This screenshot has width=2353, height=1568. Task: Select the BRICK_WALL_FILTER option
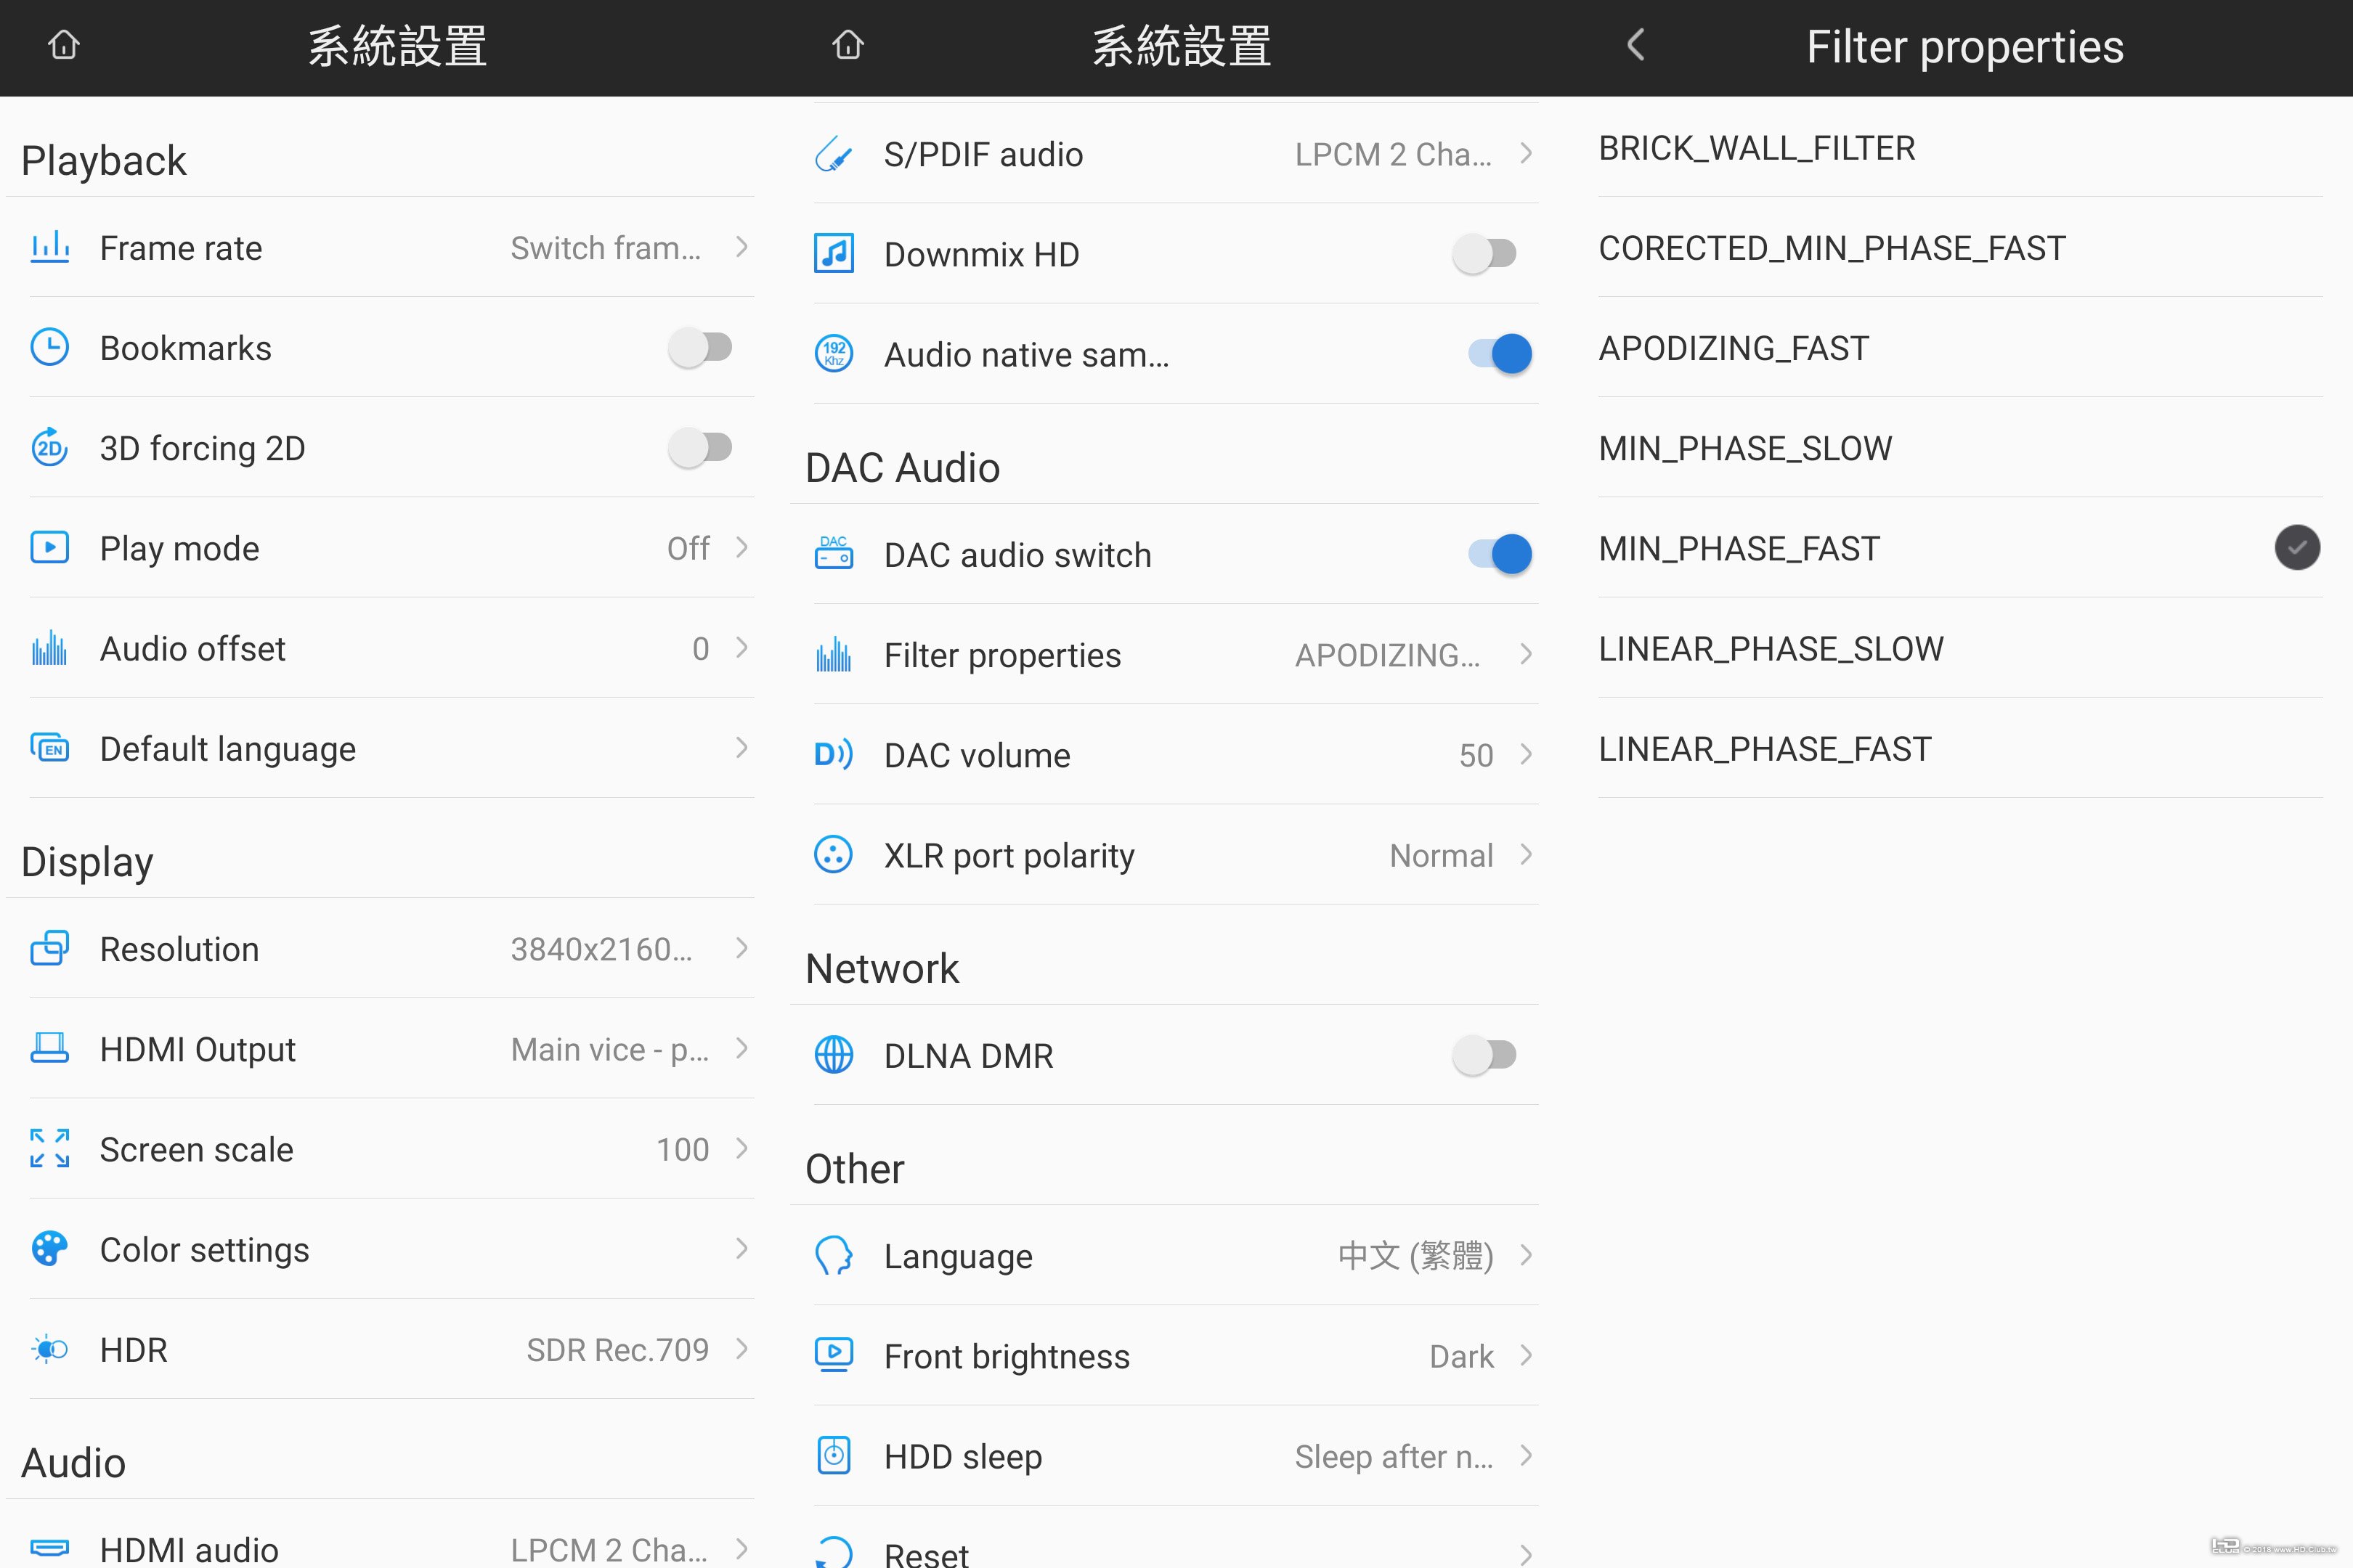click(1757, 149)
